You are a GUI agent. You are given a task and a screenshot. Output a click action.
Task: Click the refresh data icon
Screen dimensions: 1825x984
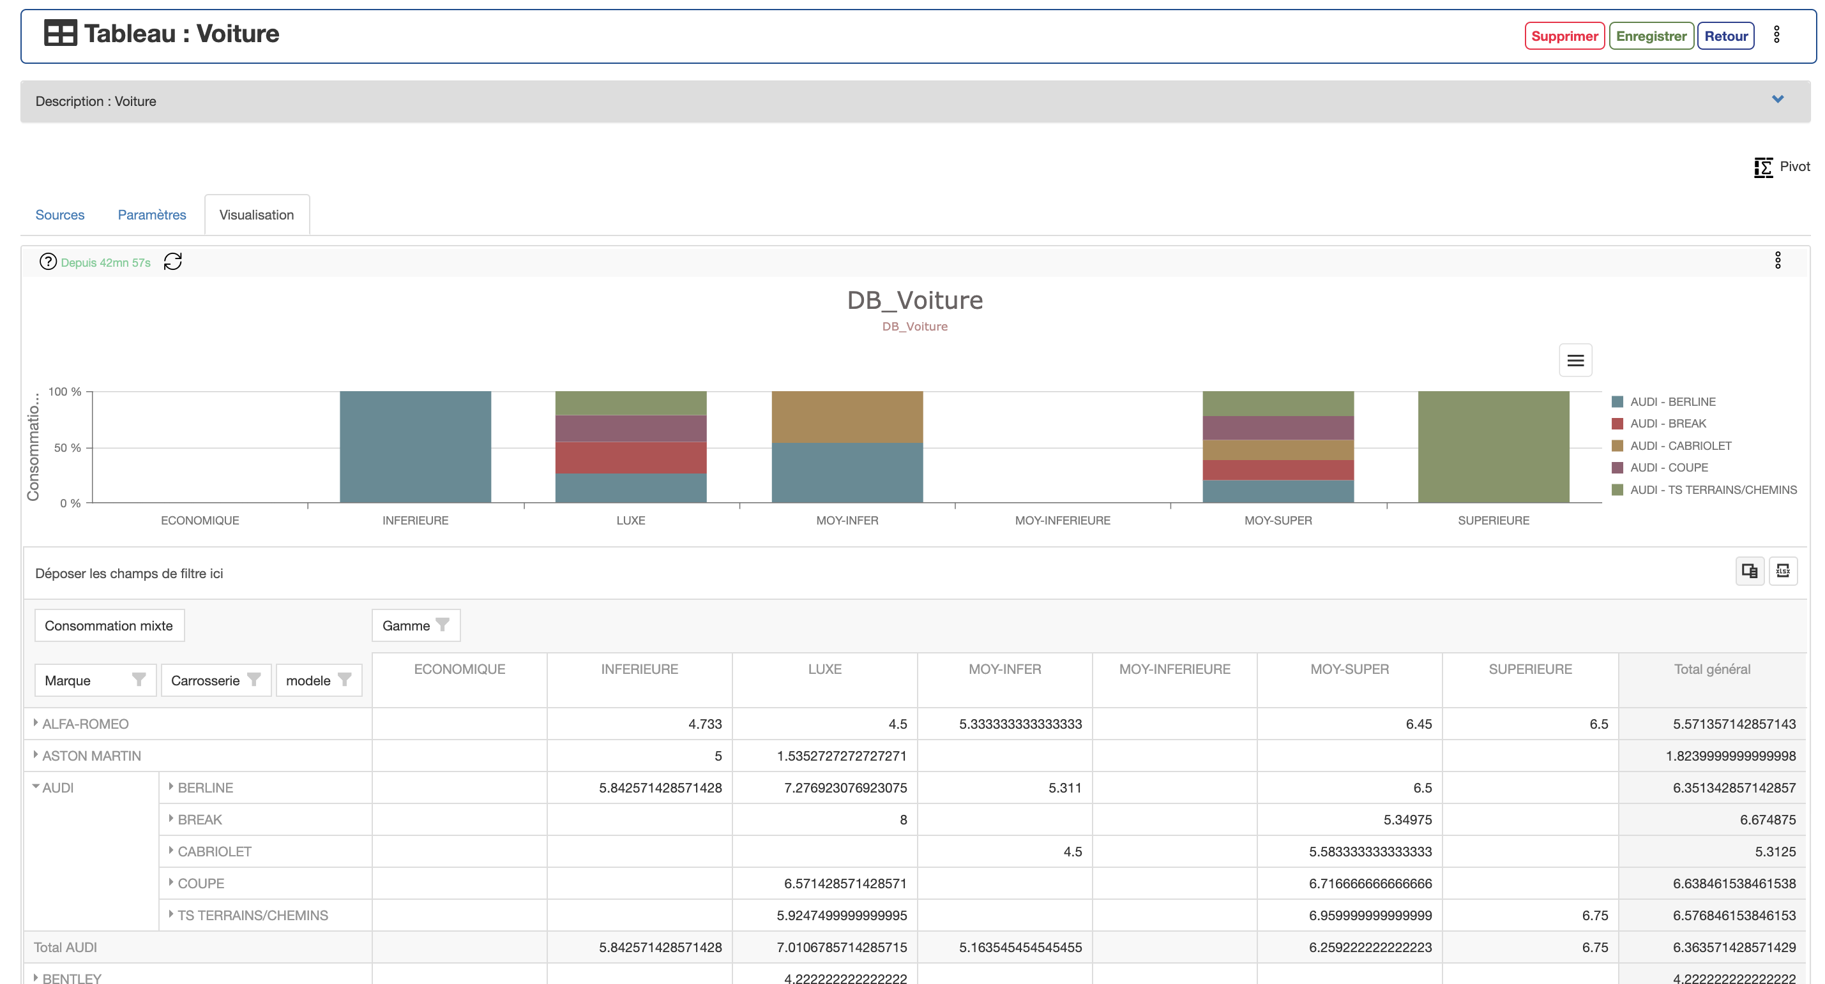173,262
